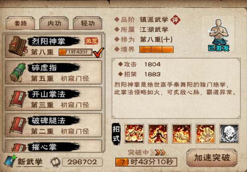The width and height of the screenshot is (247, 172).
Task: Switch to the 套路 tab
Action: (x=20, y=23)
